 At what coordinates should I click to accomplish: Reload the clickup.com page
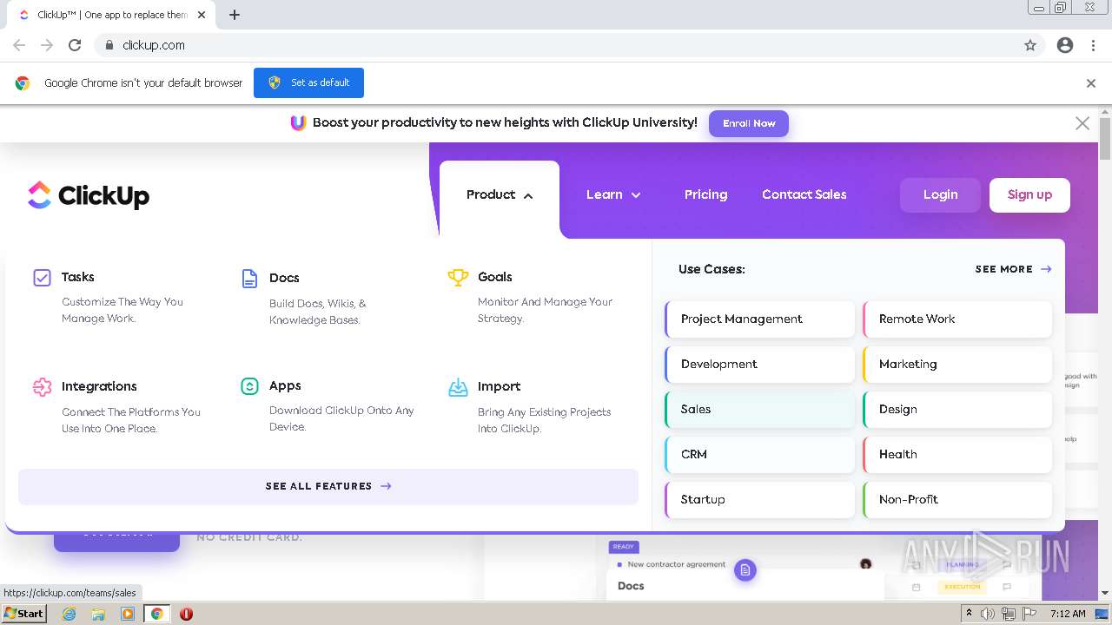click(x=75, y=45)
